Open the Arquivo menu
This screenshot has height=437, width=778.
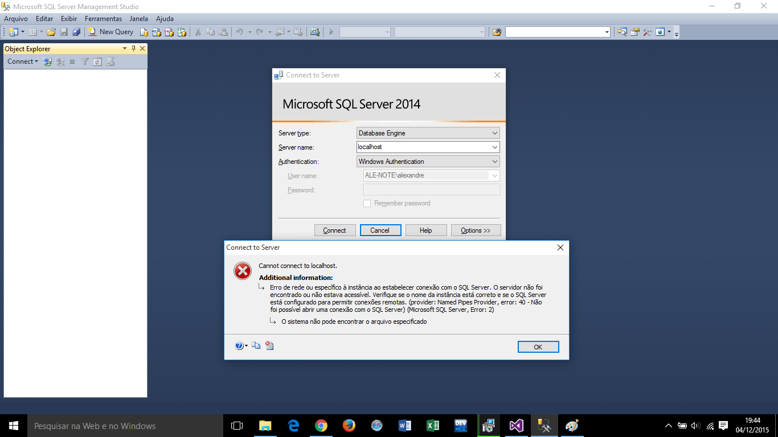pyautogui.click(x=16, y=19)
